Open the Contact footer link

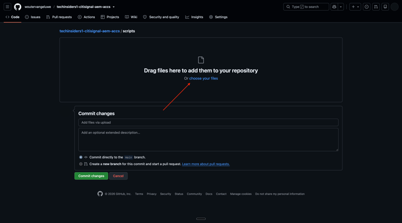click(x=221, y=194)
